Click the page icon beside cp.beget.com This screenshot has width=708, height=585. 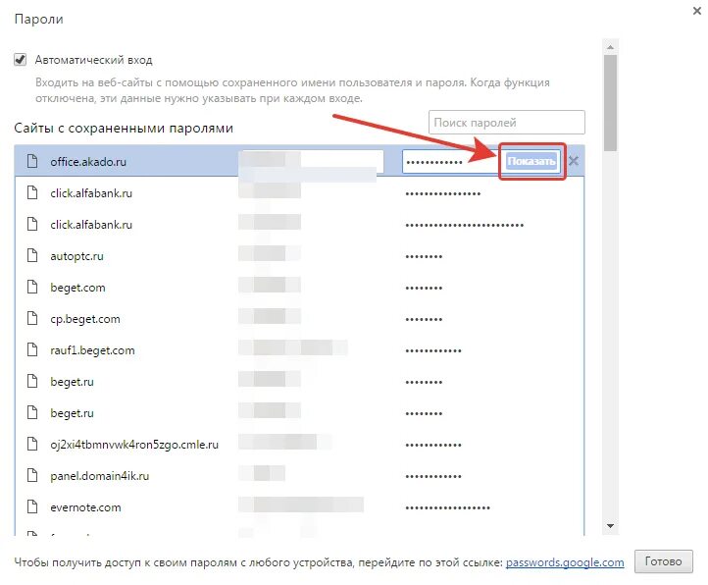pos(32,318)
